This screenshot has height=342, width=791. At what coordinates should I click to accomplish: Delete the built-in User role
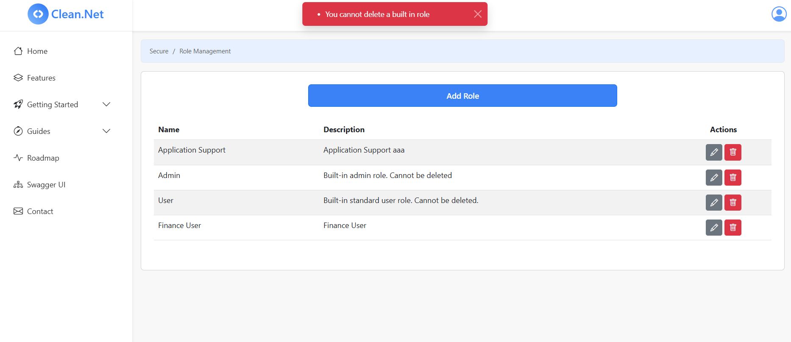pos(733,203)
